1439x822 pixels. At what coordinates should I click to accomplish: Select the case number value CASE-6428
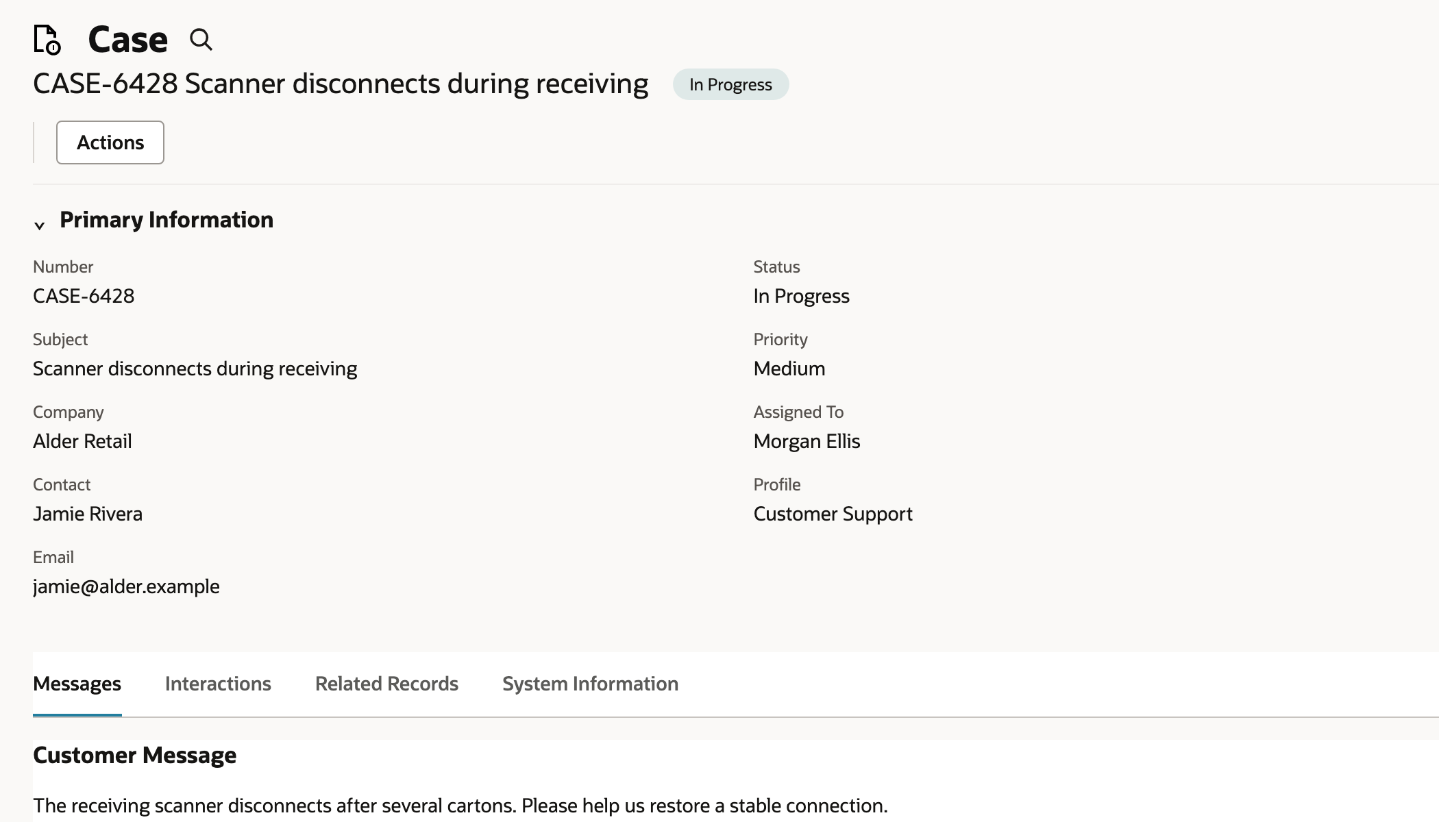84,296
